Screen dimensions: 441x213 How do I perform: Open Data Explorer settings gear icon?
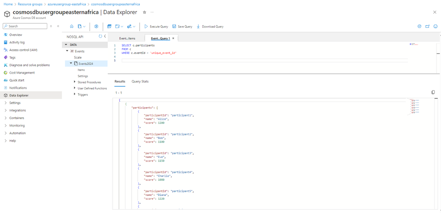[419, 26]
